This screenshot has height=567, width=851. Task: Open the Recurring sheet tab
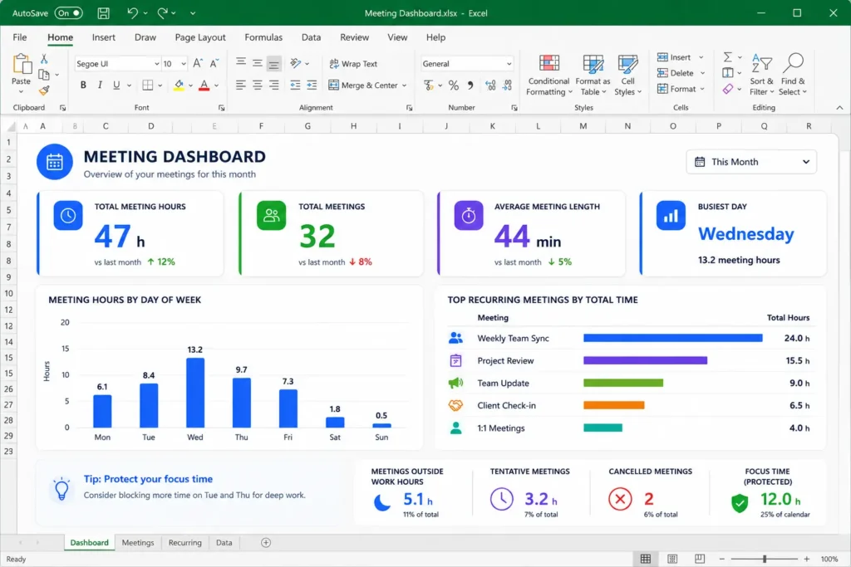point(184,543)
